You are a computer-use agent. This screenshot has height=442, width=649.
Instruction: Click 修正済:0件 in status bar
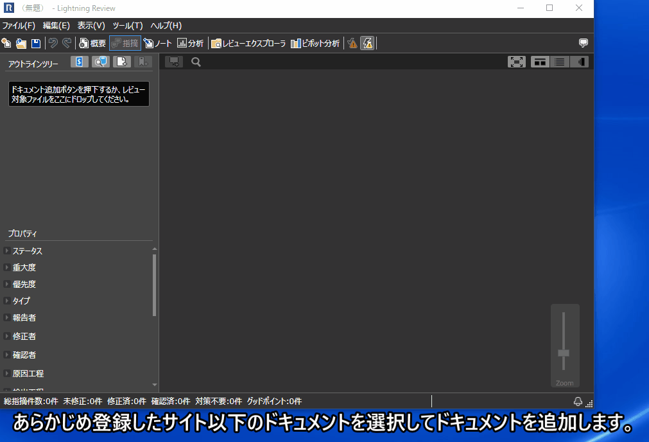click(x=126, y=401)
